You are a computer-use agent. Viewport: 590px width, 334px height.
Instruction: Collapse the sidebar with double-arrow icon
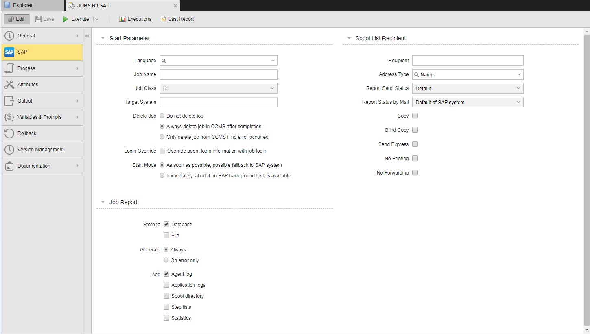point(87,36)
